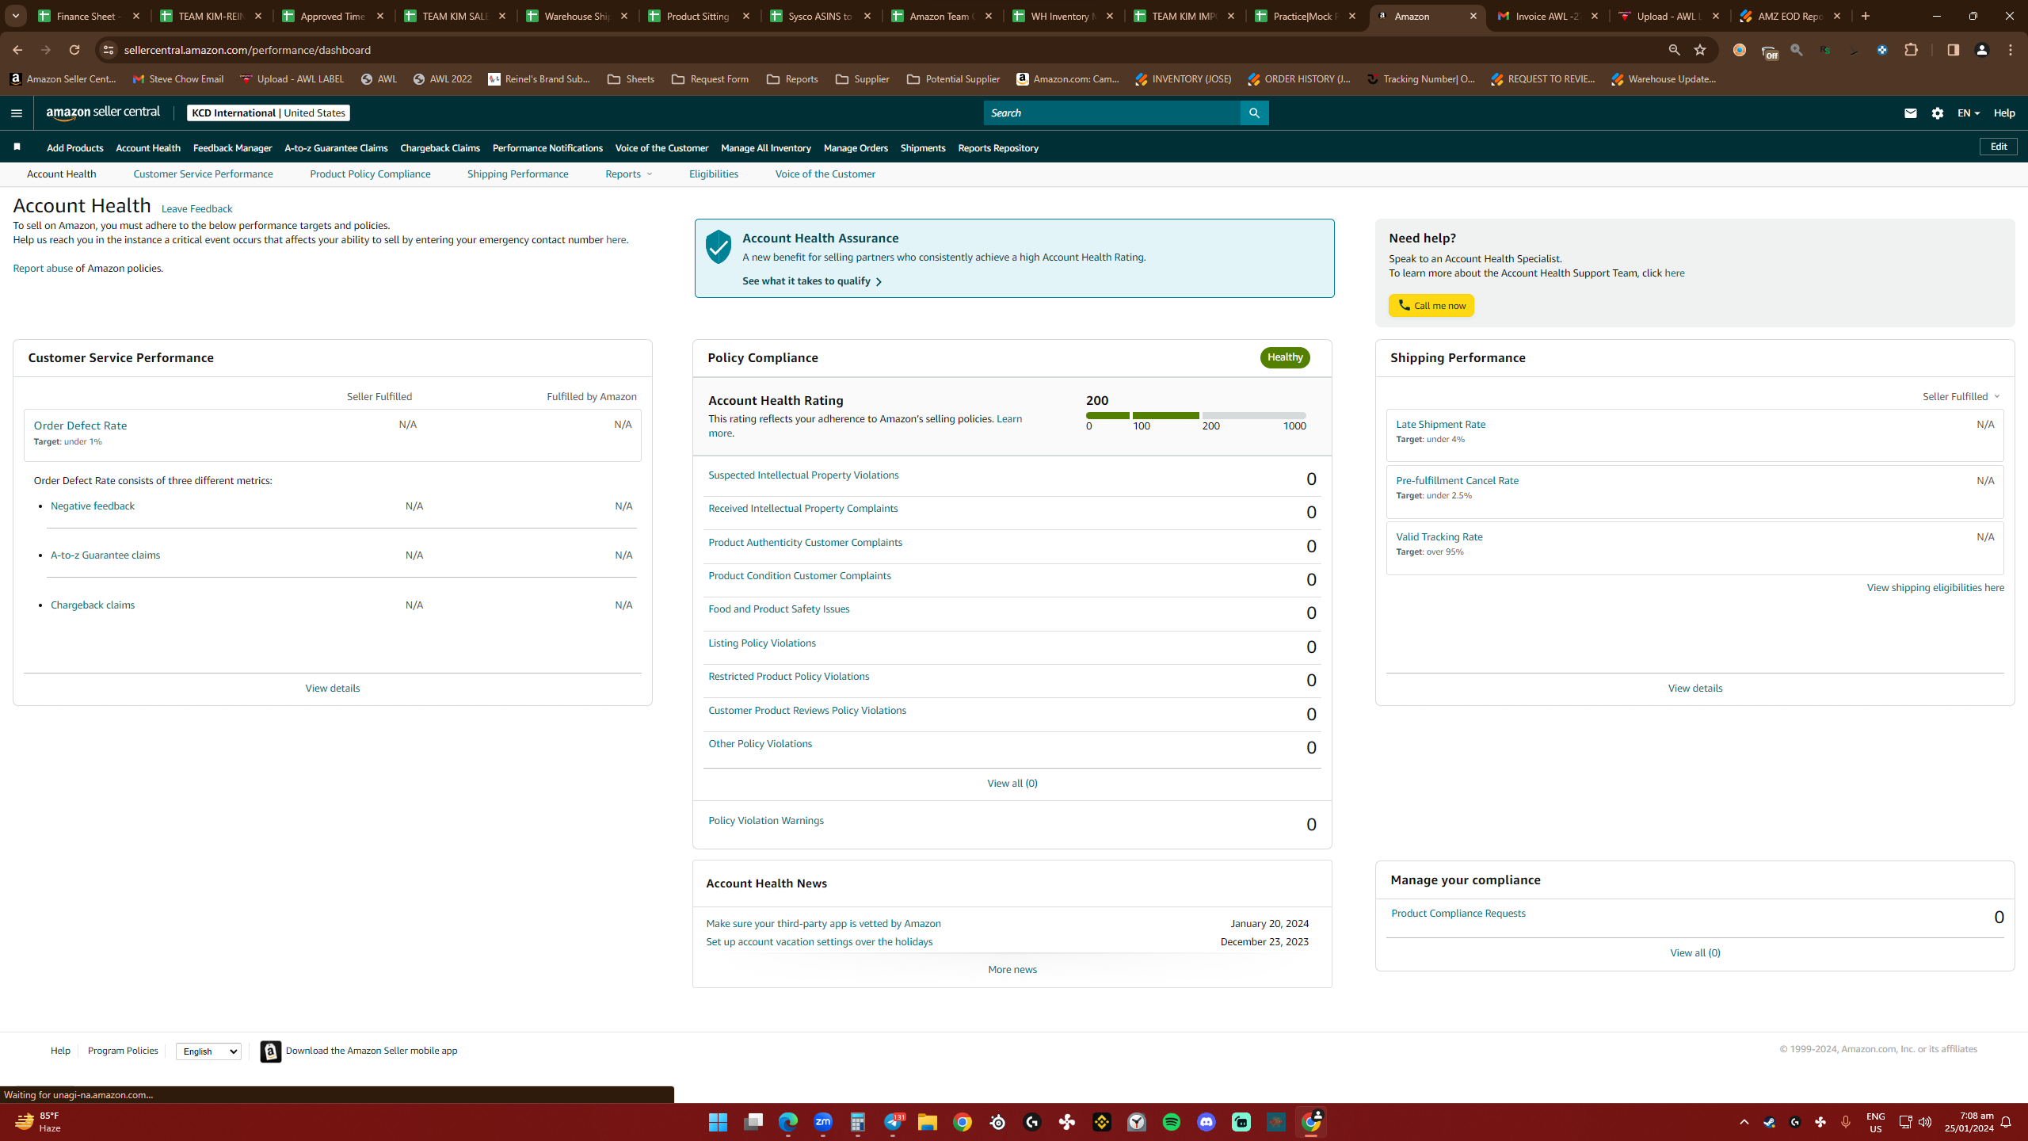Screen dimensions: 2028x1141
Task: Click the Seller Central search field
Action: pyautogui.click(x=1111, y=113)
